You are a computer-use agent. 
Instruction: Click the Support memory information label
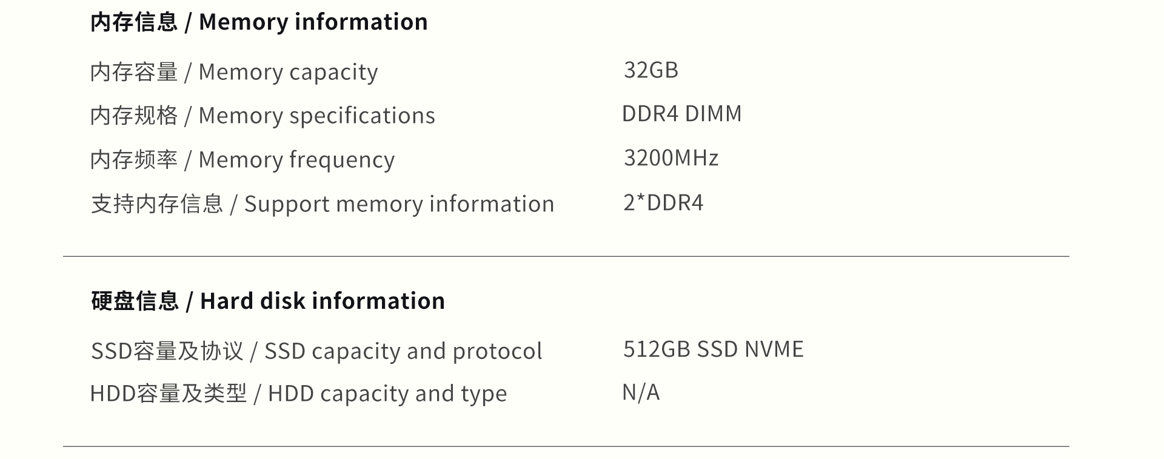399,204
